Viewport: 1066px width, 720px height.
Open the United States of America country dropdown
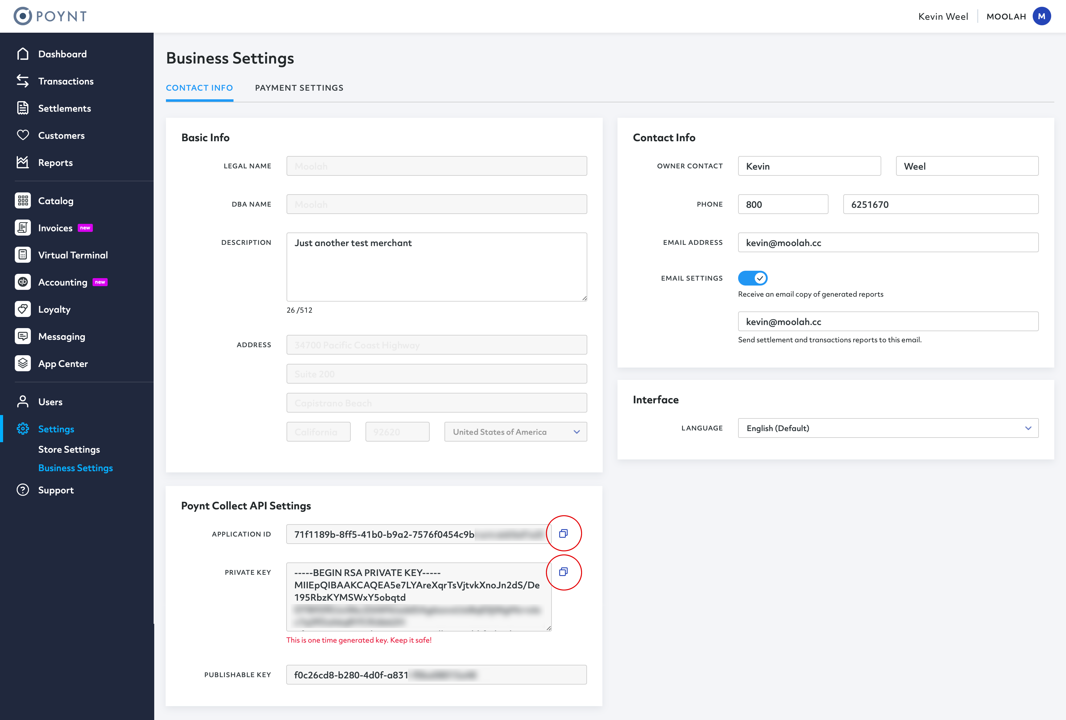(x=515, y=432)
